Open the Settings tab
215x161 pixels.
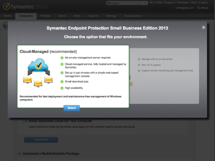[111, 16]
